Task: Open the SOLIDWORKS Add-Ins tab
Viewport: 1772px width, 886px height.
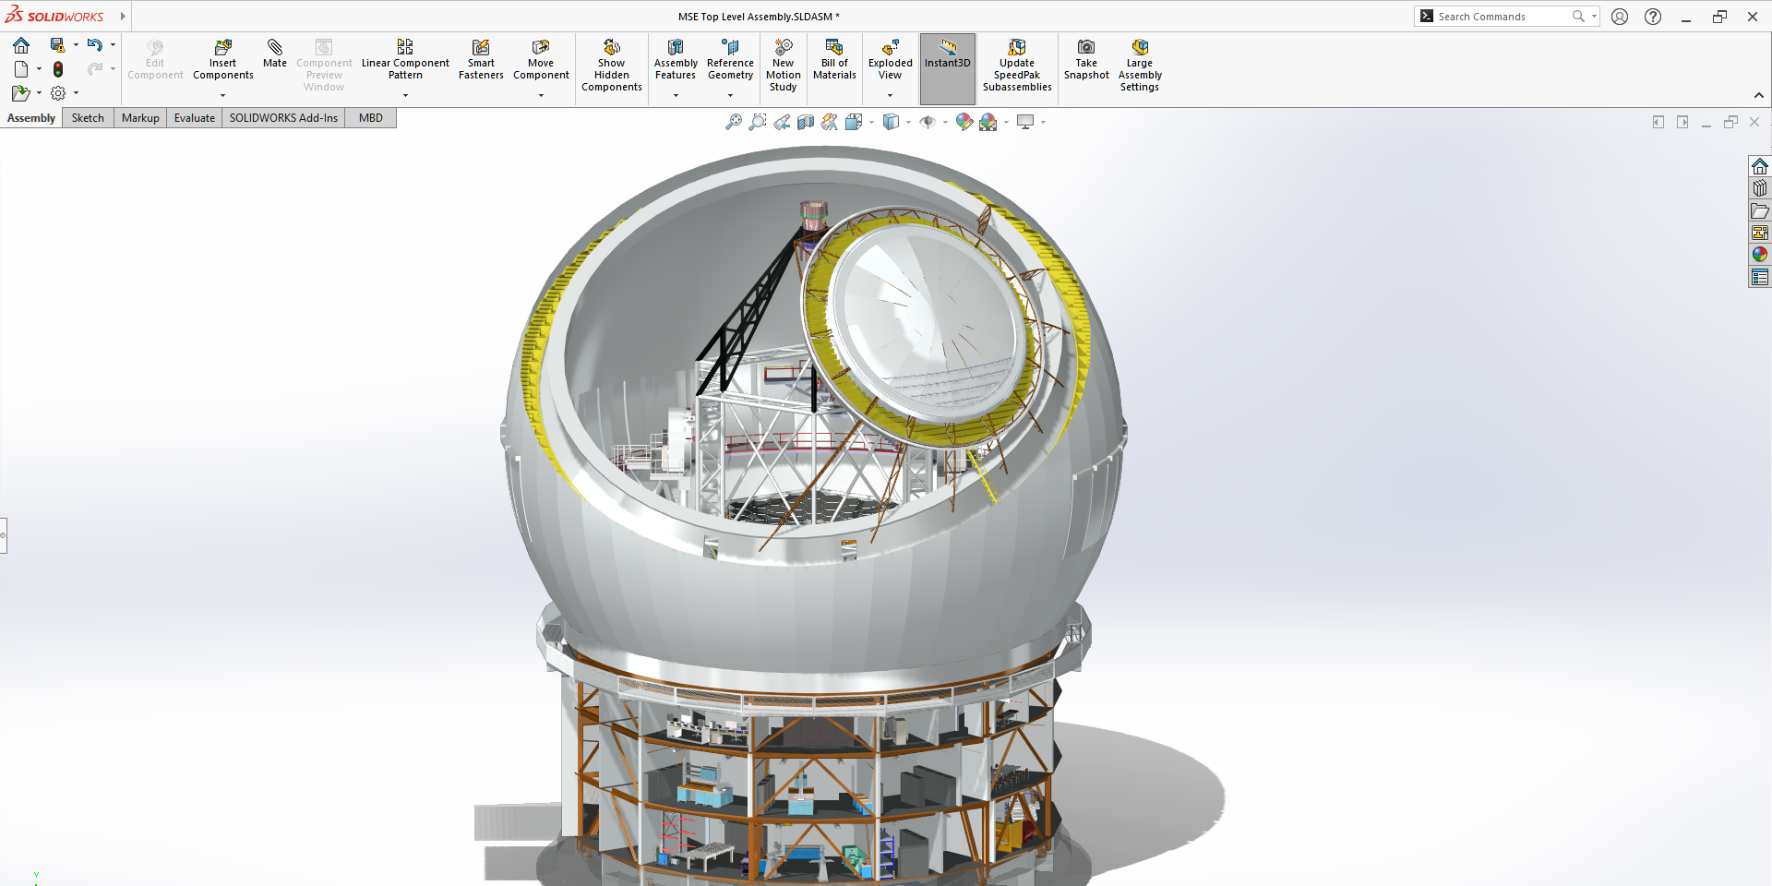Action: (x=283, y=118)
